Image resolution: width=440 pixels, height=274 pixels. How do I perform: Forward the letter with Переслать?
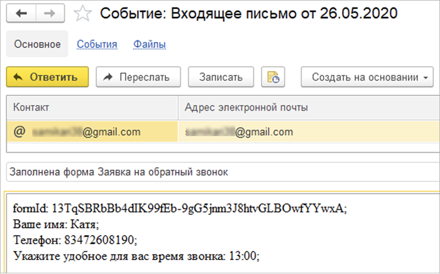(x=138, y=77)
